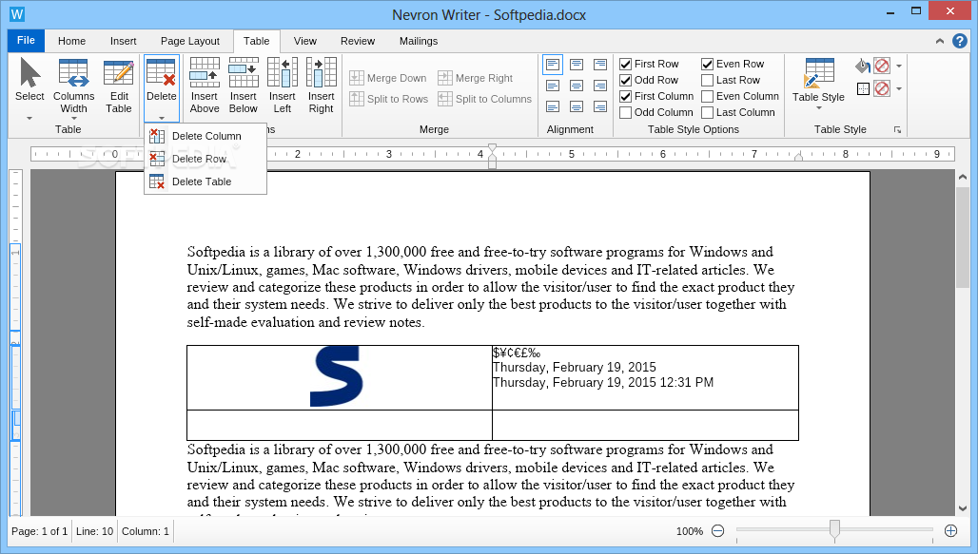Open the border style dropdown arrow

(899, 88)
